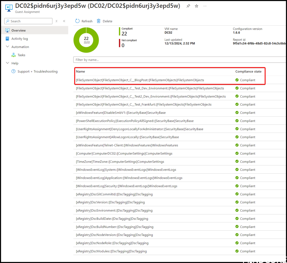Screen dimensions: 287x263
Task: Expand or collapse sidebar search options arrow
Action: [x=57, y=21]
